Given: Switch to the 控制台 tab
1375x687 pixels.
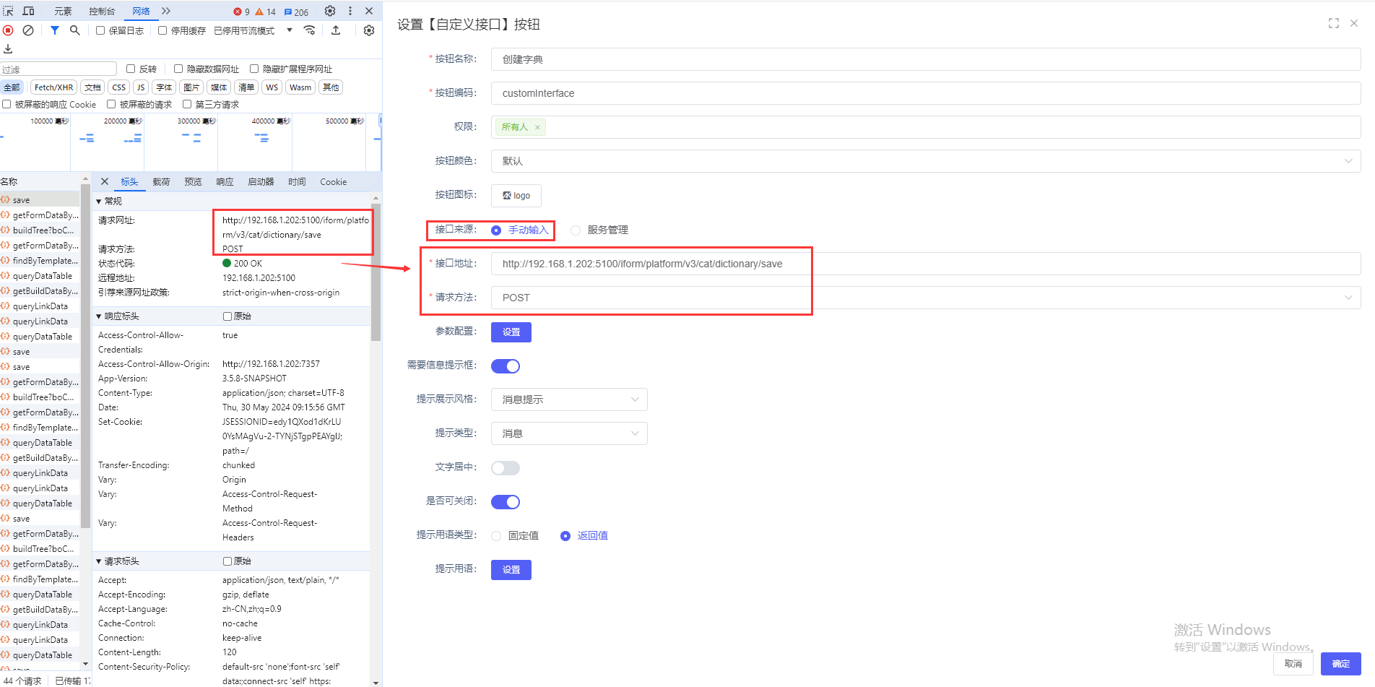Looking at the screenshot, I should click(x=102, y=11).
